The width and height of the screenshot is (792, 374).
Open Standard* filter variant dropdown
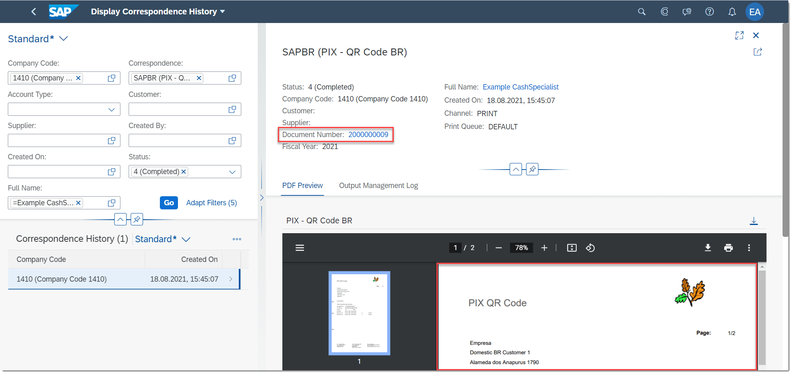click(x=63, y=39)
